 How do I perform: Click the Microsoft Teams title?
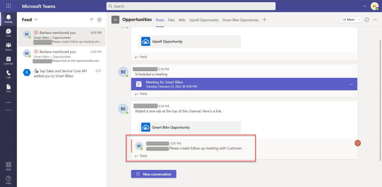coord(38,6)
